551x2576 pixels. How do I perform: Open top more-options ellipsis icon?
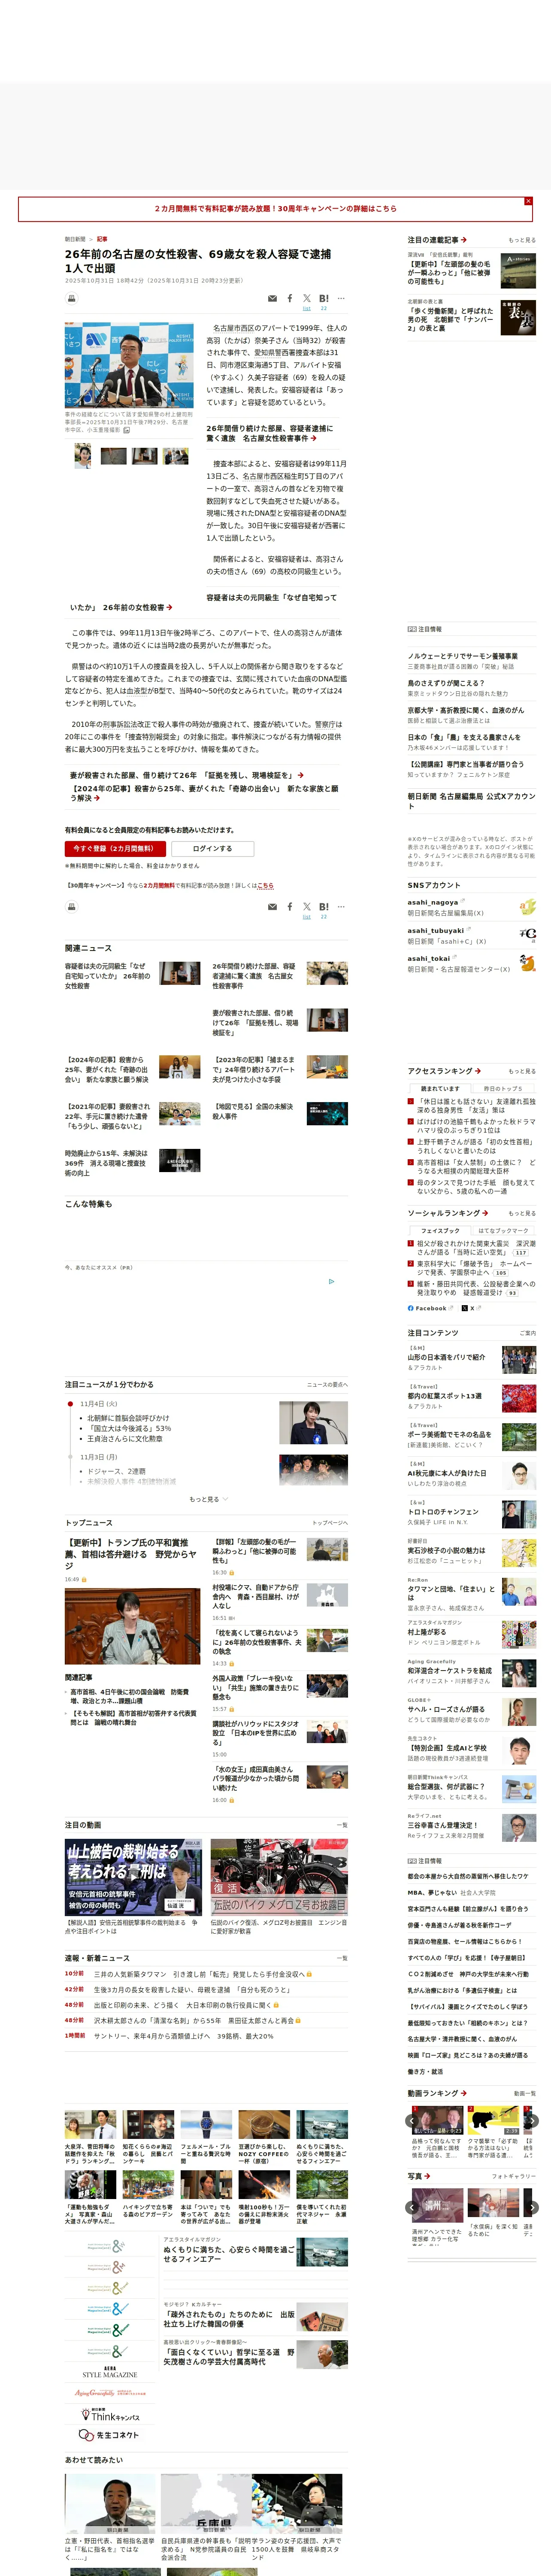(x=341, y=298)
